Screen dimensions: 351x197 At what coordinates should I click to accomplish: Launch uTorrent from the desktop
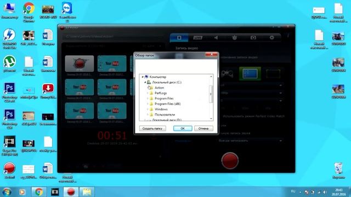point(9,63)
